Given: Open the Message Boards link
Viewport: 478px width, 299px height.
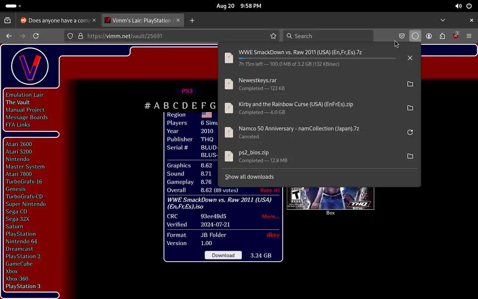Looking at the screenshot, I should click(27, 117).
